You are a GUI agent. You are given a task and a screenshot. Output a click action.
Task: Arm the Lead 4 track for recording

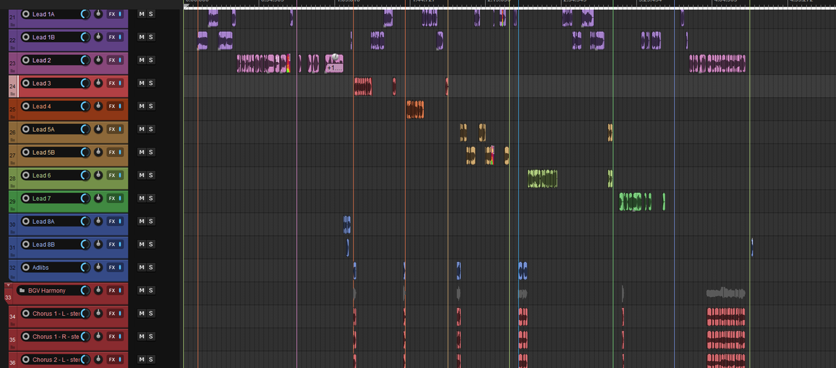click(x=26, y=106)
